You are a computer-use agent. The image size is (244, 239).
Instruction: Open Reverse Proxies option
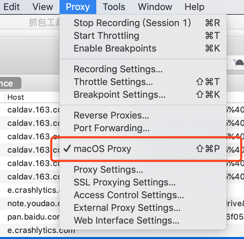click(143, 115)
